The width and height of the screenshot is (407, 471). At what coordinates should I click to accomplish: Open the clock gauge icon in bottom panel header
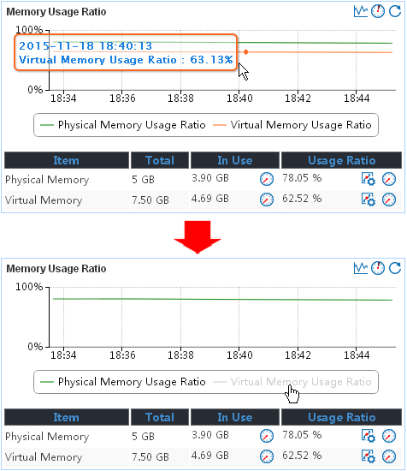378,268
